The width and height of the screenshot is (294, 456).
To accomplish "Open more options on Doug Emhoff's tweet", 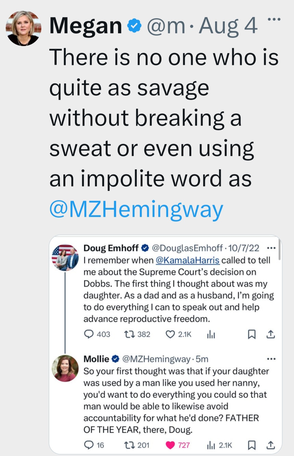I will 271,248.
